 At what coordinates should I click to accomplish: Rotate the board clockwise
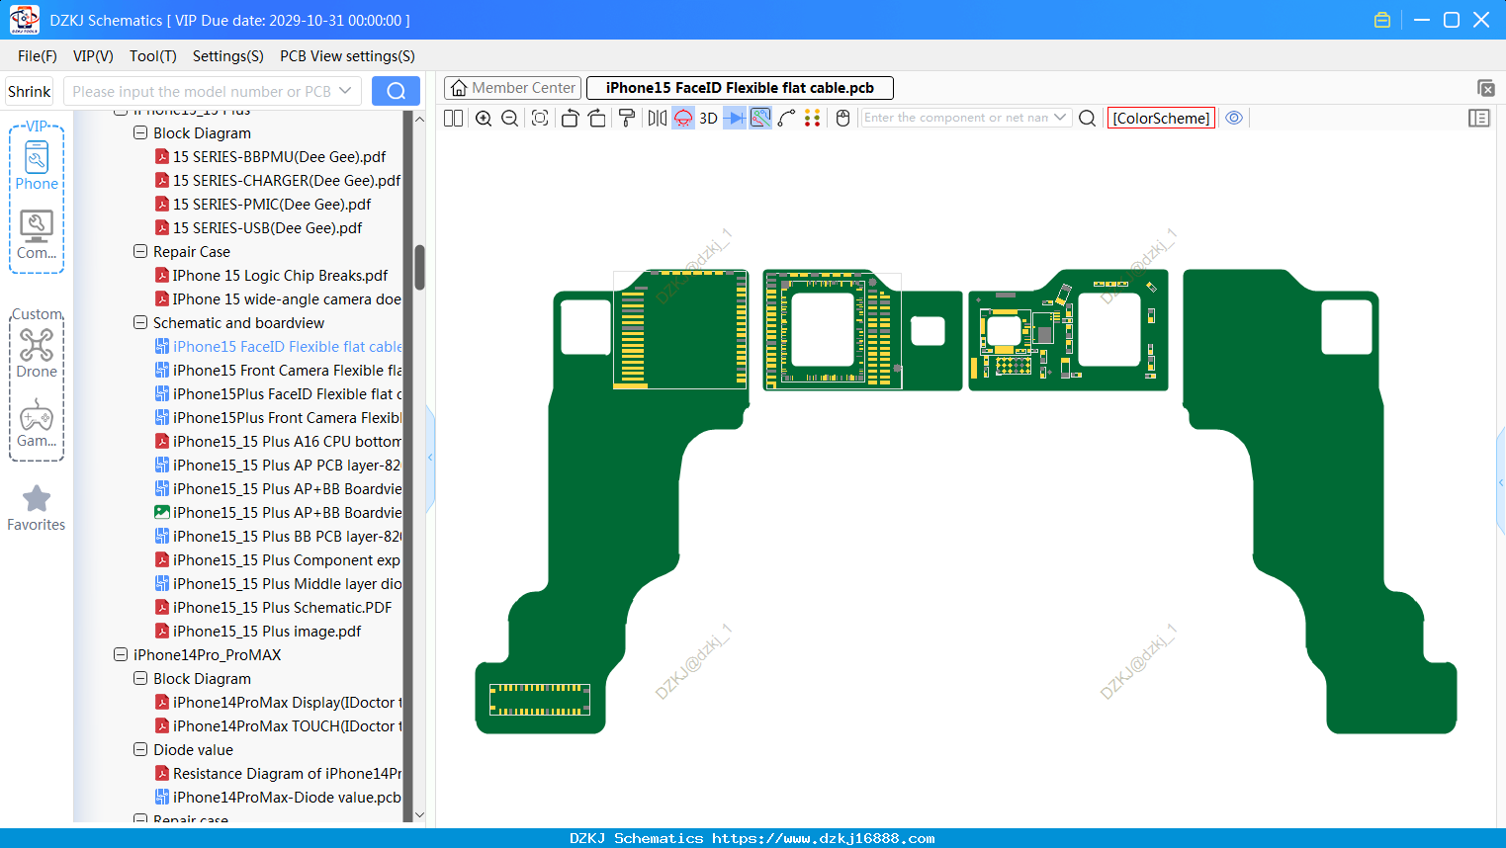pos(596,119)
